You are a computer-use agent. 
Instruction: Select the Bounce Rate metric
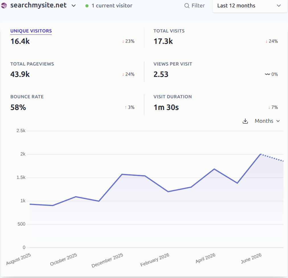tap(27, 97)
